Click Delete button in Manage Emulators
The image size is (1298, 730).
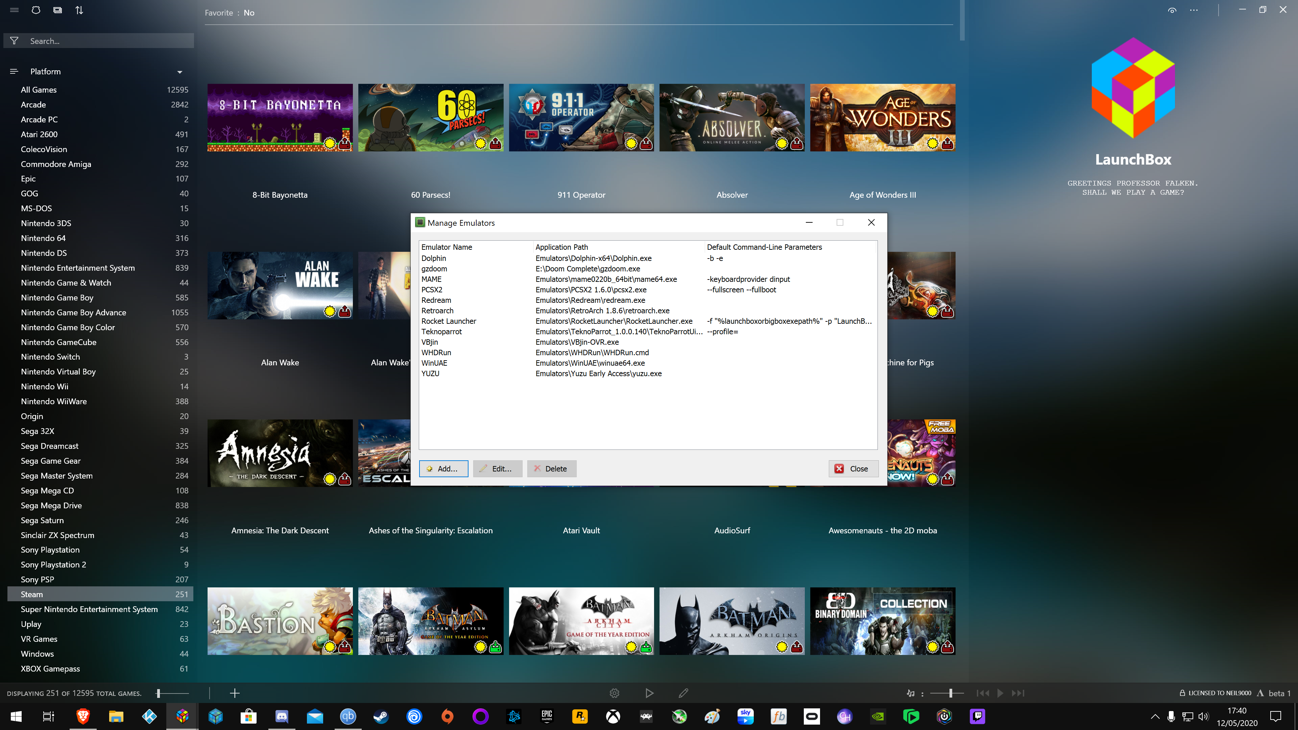[551, 468]
